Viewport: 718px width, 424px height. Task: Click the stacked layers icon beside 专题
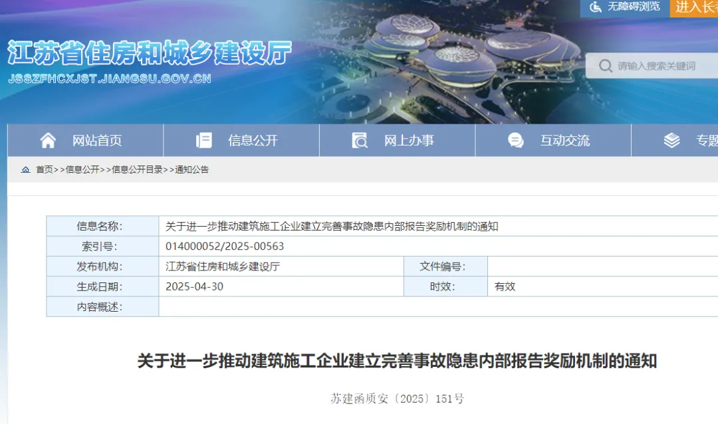click(x=671, y=140)
